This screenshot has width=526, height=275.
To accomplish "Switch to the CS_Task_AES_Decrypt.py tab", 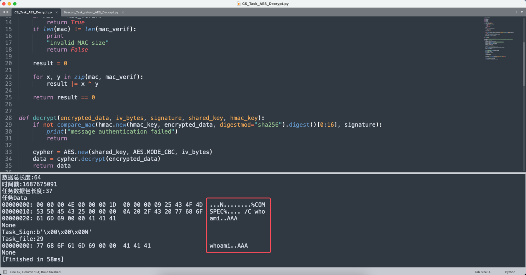I will point(33,12).
